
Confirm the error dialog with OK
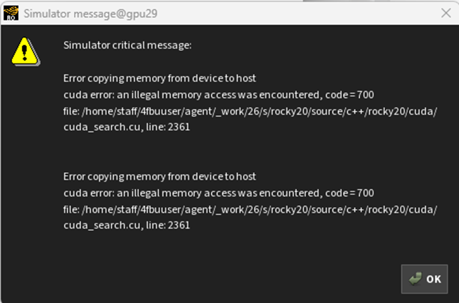[x=424, y=279]
